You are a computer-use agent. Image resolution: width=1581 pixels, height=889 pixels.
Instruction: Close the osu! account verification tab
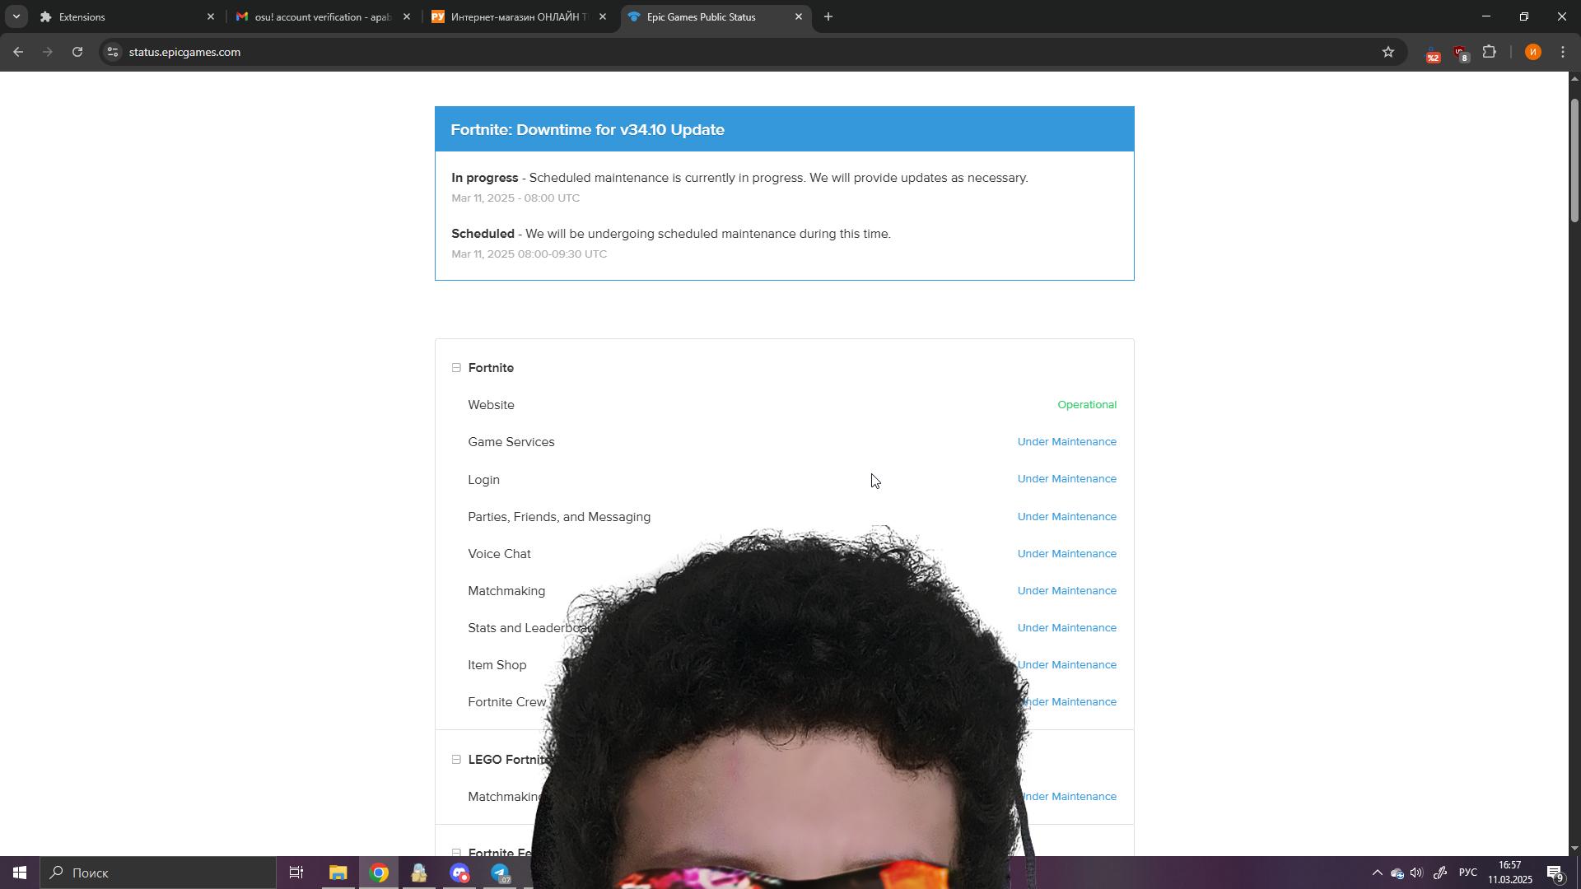406,16
